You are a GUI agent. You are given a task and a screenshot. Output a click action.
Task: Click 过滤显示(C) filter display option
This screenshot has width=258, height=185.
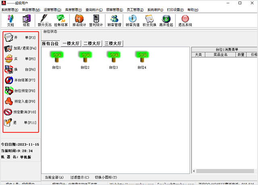point(79,177)
